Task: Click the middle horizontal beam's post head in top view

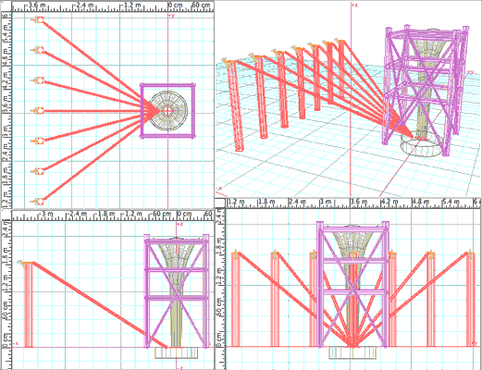Action: point(38,111)
